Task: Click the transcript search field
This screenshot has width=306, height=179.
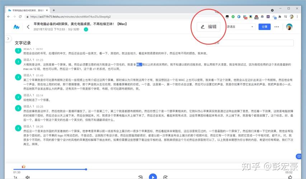Action: click(250, 43)
